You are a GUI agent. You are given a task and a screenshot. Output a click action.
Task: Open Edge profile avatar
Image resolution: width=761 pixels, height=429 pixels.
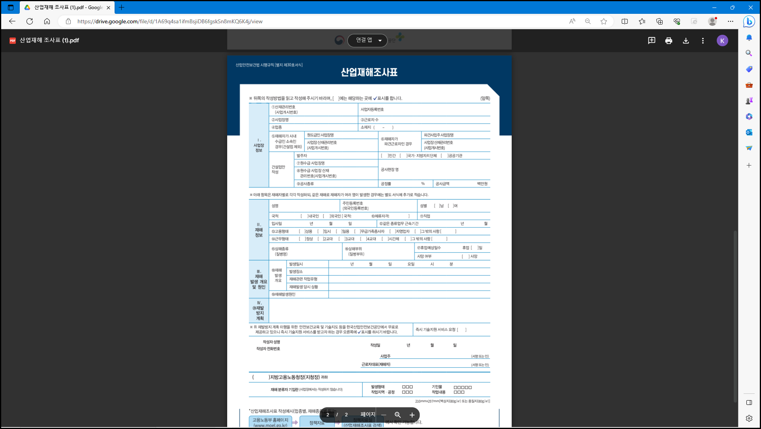click(x=712, y=21)
